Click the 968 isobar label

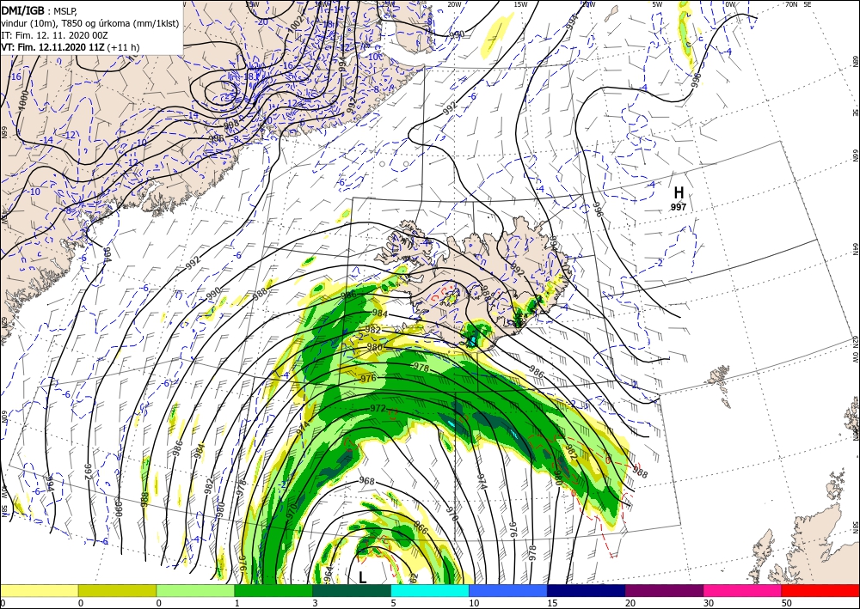pyautogui.click(x=366, y=481)
